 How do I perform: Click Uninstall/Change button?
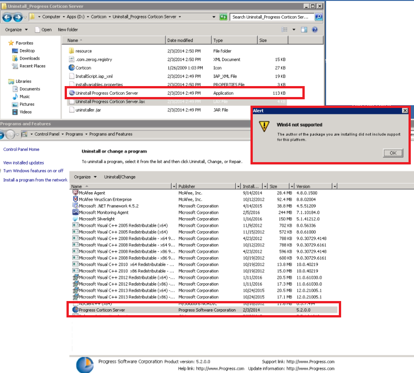120,177
